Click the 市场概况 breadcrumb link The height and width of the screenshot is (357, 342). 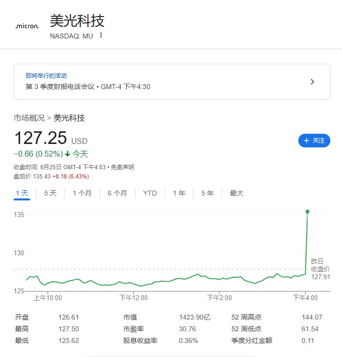tap(29, 118)
